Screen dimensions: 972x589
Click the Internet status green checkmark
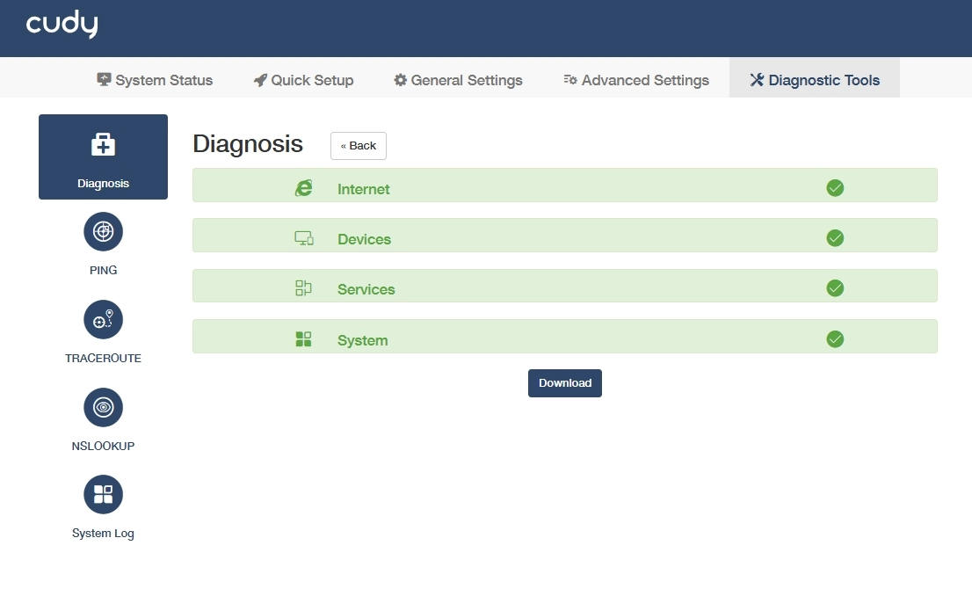coord(835,187)
